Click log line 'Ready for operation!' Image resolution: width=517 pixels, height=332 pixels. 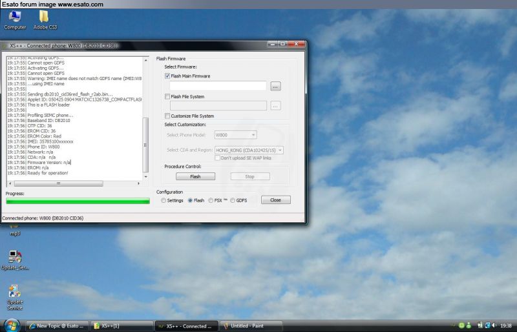coord(48,173)
